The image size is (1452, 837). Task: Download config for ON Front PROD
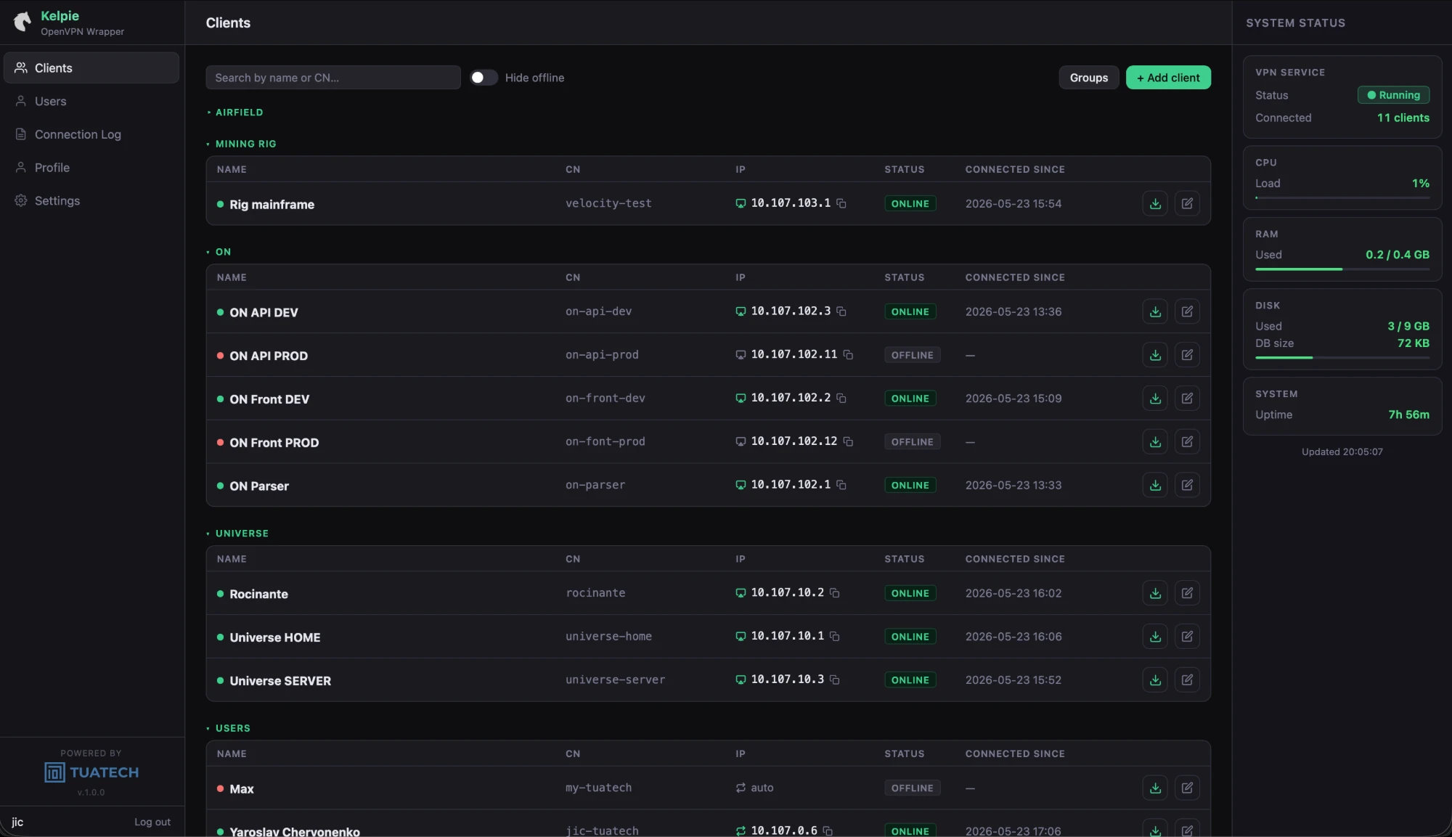[x=1155, y=442]
